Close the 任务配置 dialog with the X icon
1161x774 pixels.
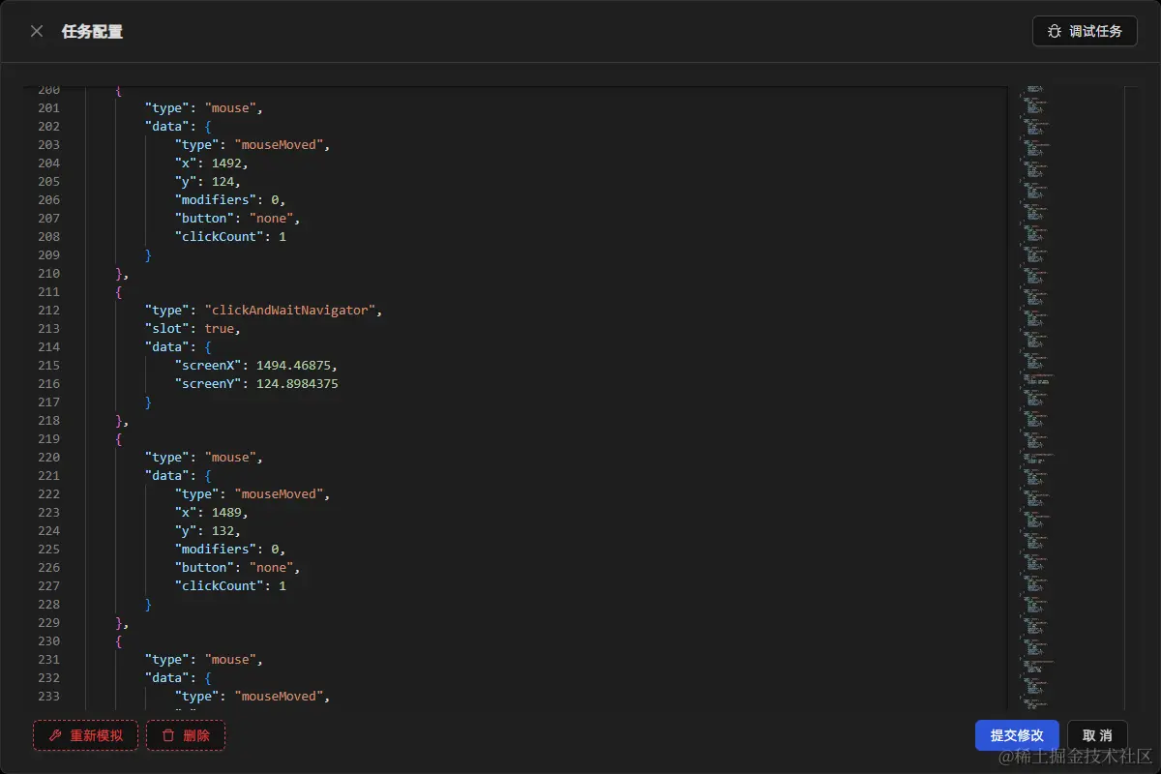[37, 31]
